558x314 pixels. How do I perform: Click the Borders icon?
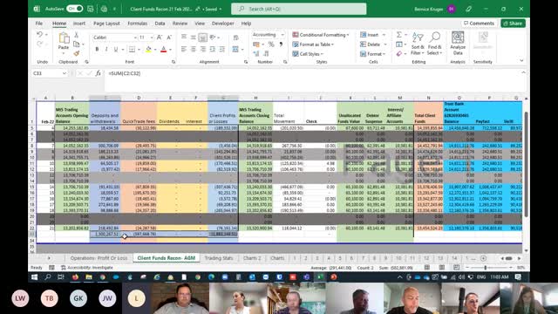[x=132, y=49]
